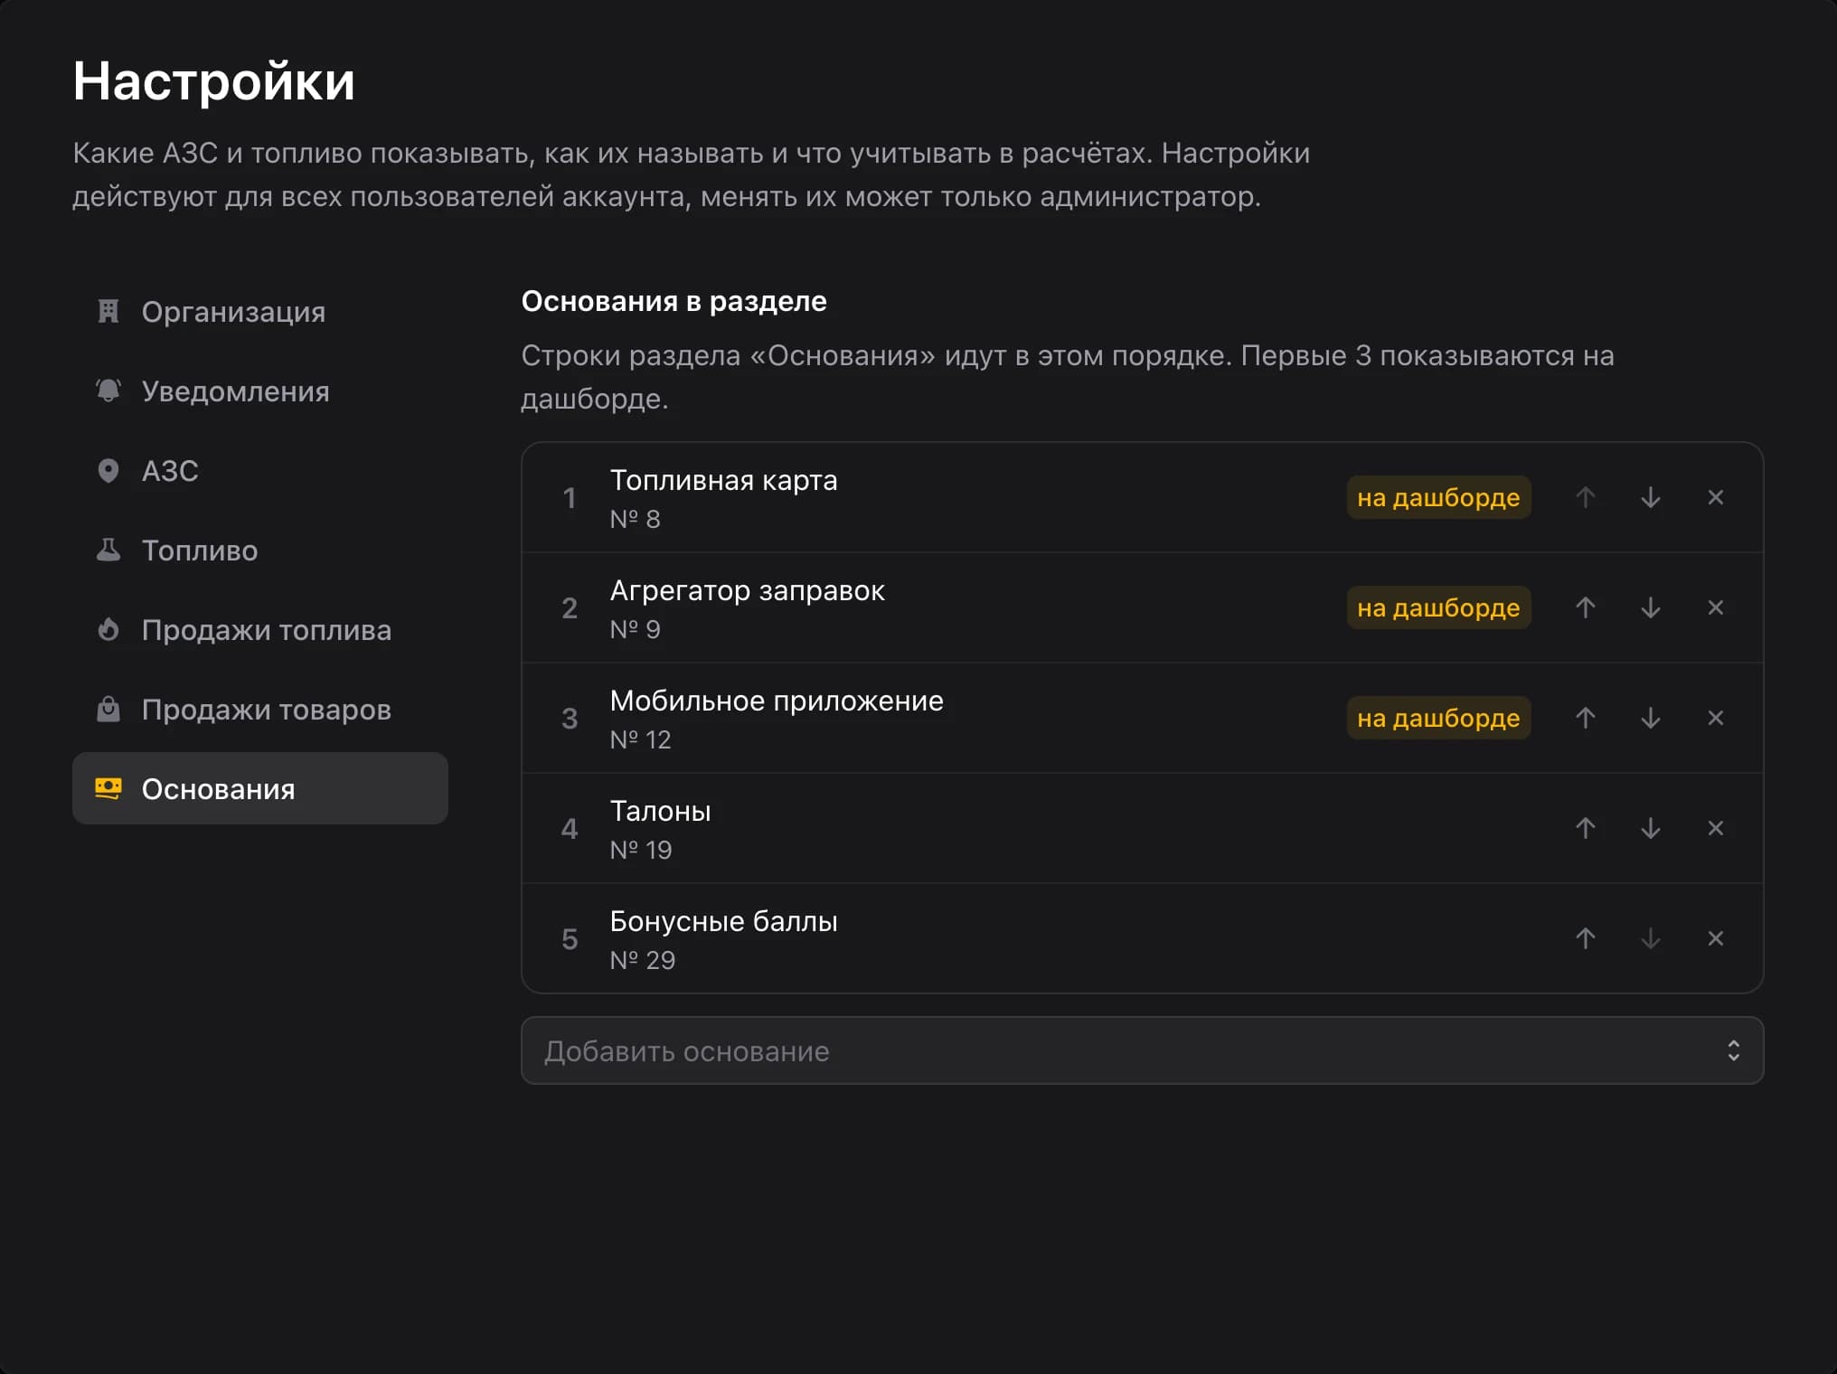Click the bell icon beside «Уведомления»

(108, 391)
